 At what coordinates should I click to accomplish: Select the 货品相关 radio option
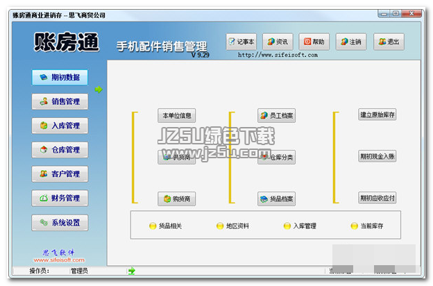tap(153, 226)
